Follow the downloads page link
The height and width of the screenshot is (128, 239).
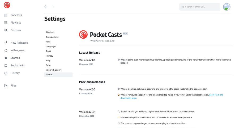pos(129,98)
